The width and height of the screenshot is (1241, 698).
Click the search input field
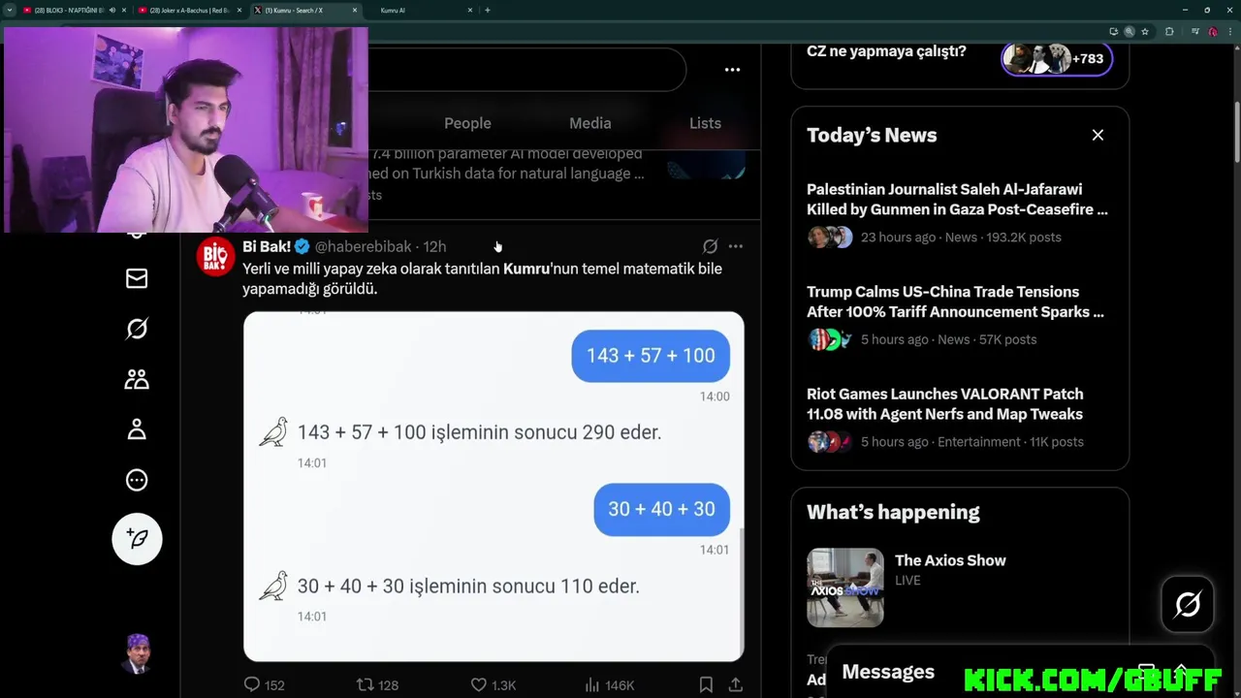click(526, 70)
